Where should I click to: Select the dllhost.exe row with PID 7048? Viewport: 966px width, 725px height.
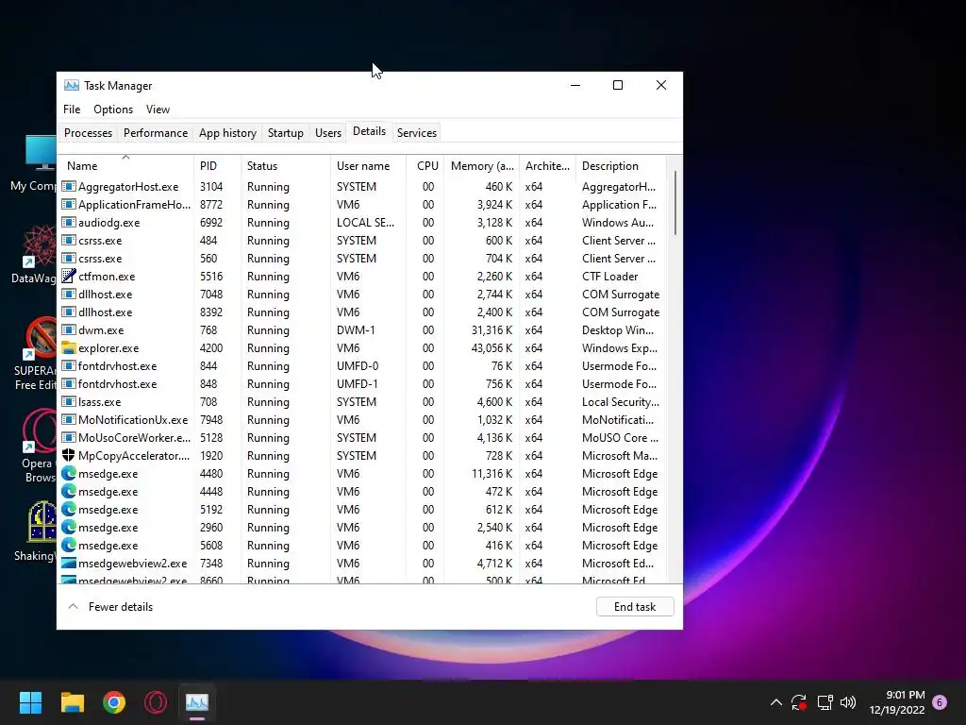click(363, 295)
